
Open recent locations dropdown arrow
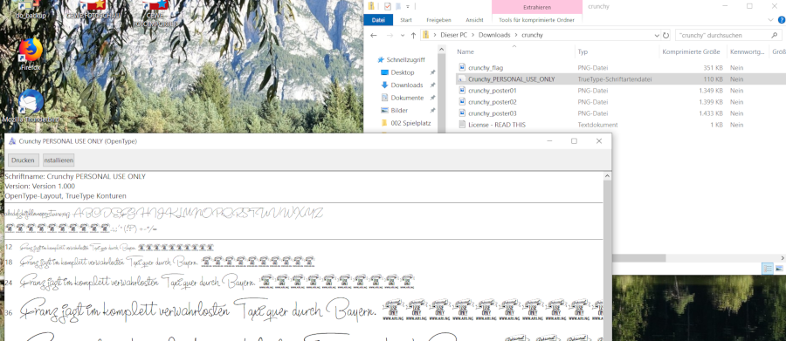403,36
